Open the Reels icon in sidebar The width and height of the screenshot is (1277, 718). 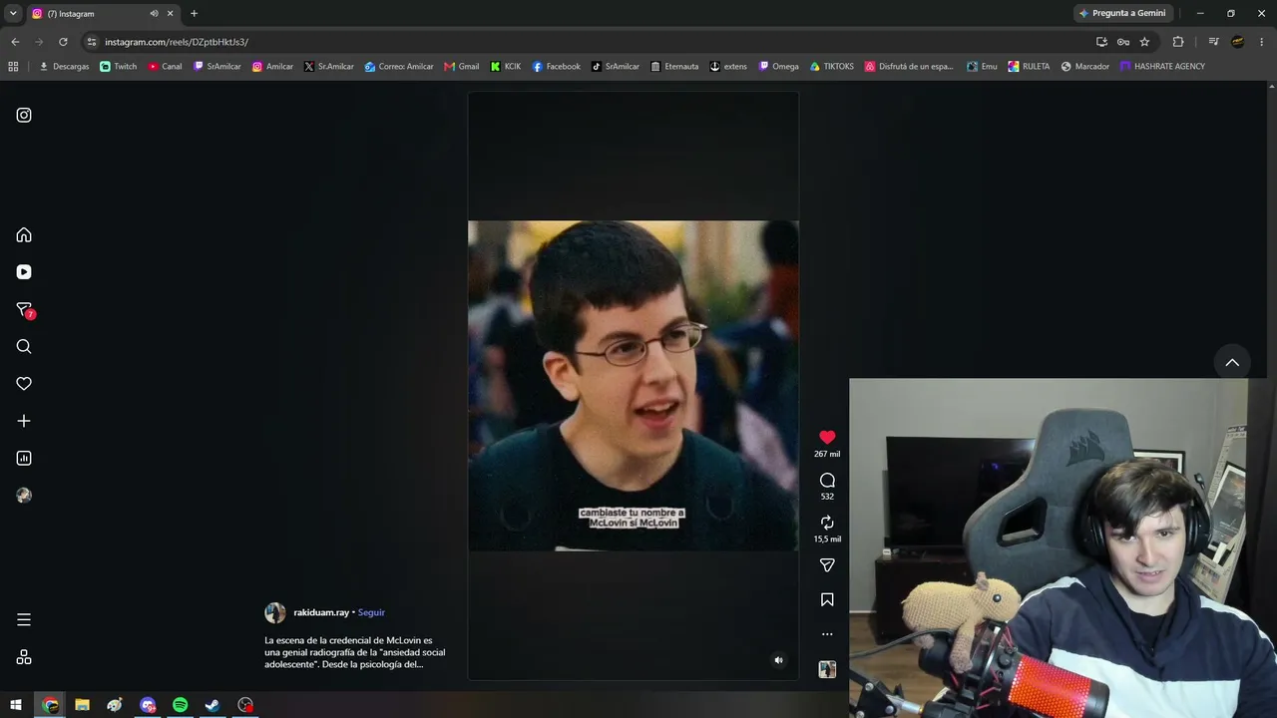click(24, 272)
